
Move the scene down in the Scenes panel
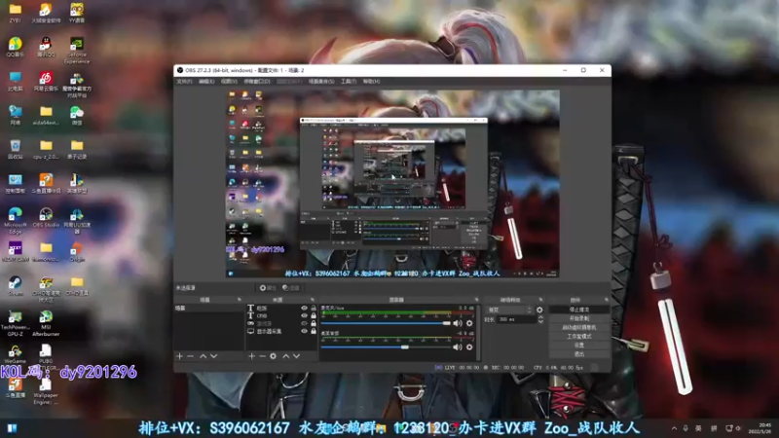[x=213, y=356]
